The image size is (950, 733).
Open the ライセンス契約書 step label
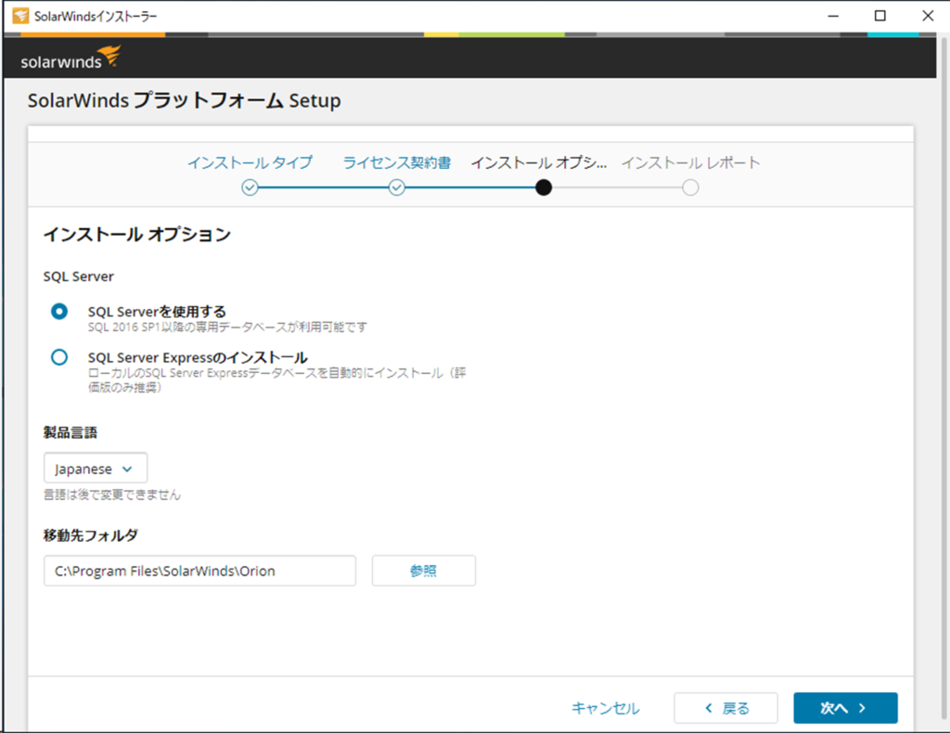397,162
